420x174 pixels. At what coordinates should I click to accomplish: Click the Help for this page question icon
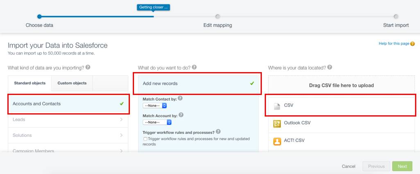[x=412, y=44]
